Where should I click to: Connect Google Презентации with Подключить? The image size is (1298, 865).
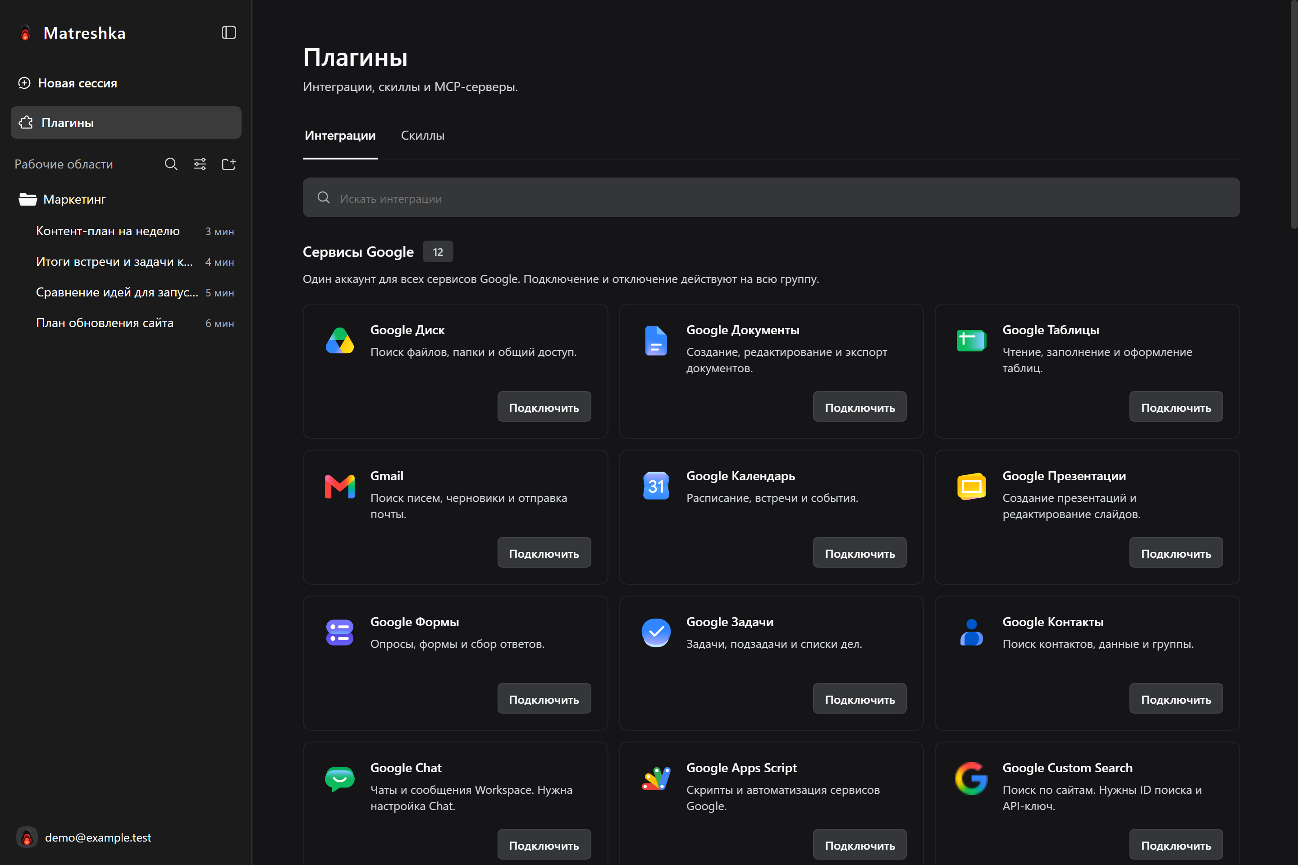tap(1176, 552)
